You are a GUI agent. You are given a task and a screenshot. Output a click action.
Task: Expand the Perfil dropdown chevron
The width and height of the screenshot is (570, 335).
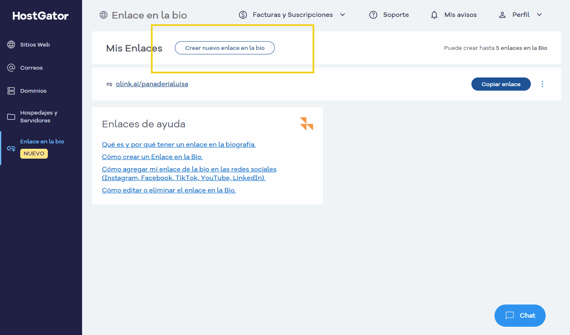click(x=539, y=15)
